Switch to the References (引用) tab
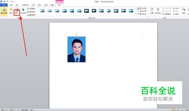This screenshot has width=189, height=111. pos(33,5)
